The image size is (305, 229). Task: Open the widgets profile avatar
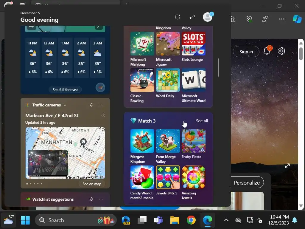point(208,17)
